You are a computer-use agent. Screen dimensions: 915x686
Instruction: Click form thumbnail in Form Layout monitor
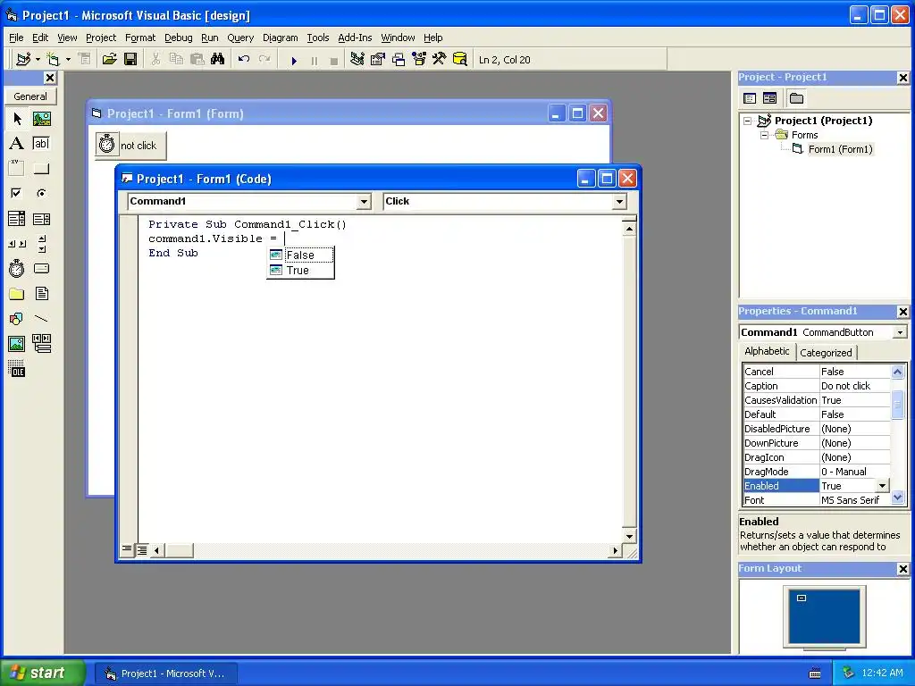pos(802,598)
